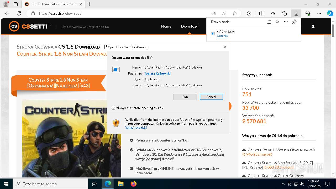The image size is (336, 189).
Task: Open the Extensions puzzle icon
Action: point(249,13)
